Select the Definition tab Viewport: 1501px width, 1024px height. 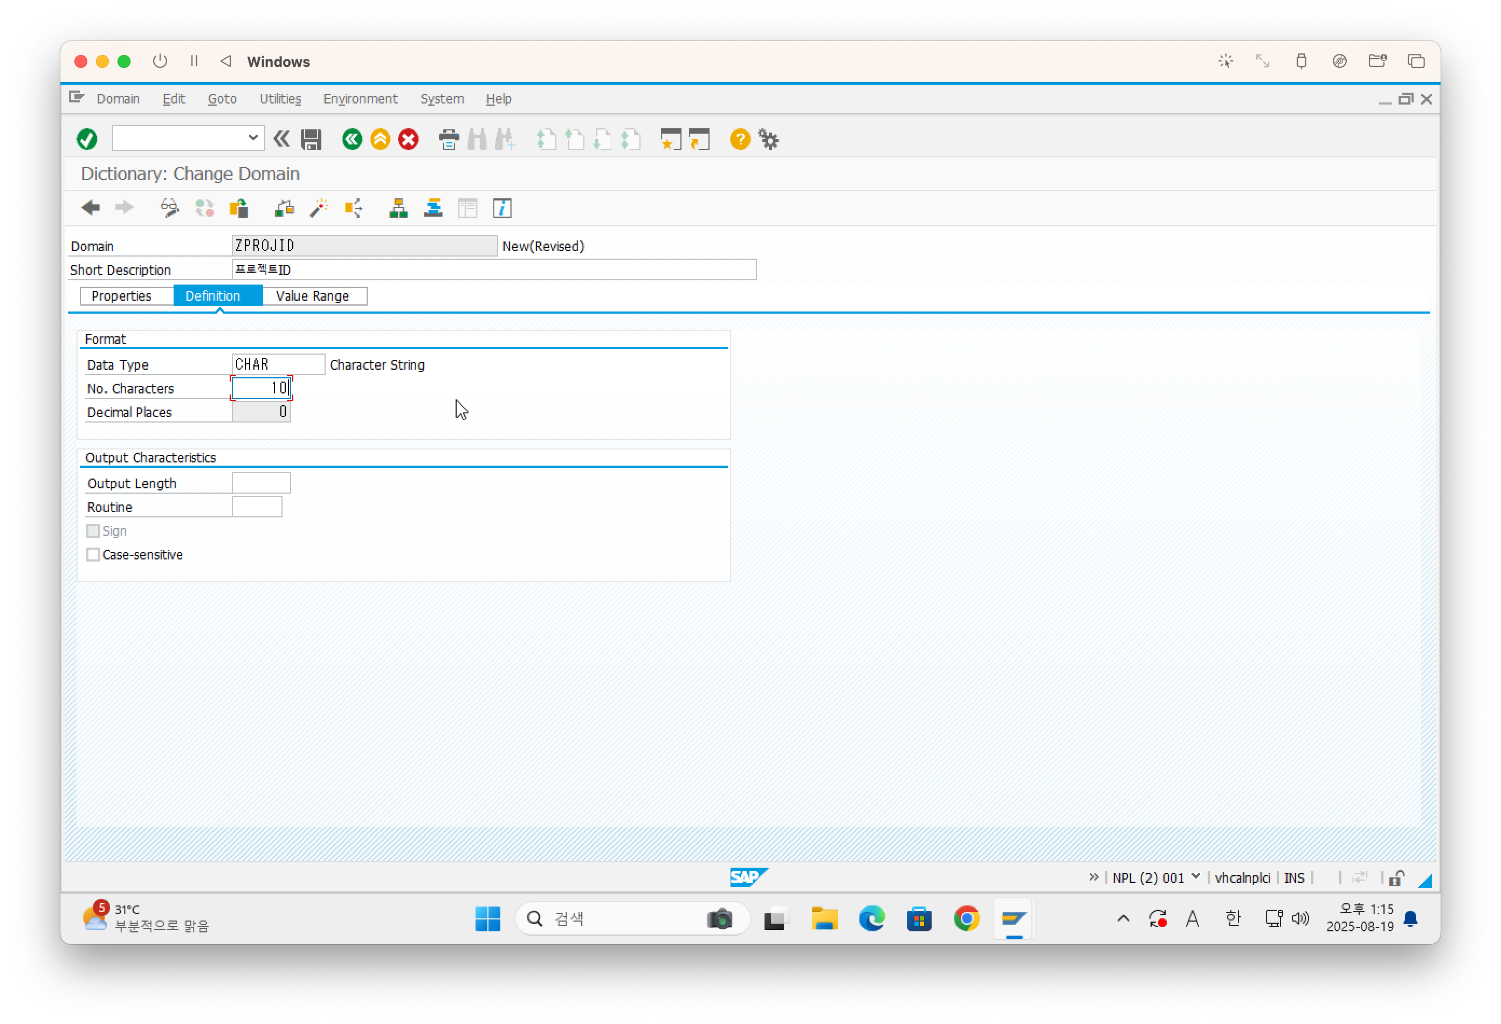point(218,296)
